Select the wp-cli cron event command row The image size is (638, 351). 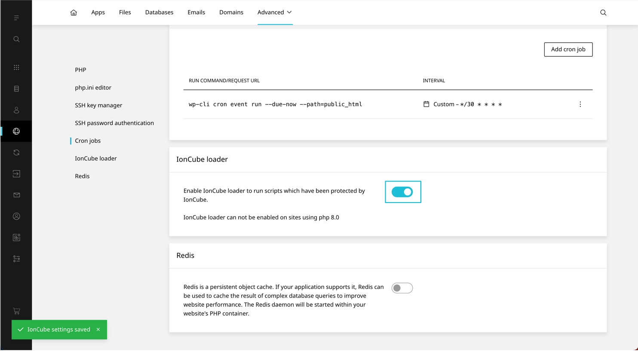tap(275, 105)
